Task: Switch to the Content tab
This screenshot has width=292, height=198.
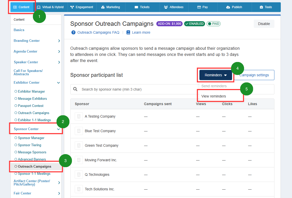Action: pyautogui.click(x=22, y=7)
